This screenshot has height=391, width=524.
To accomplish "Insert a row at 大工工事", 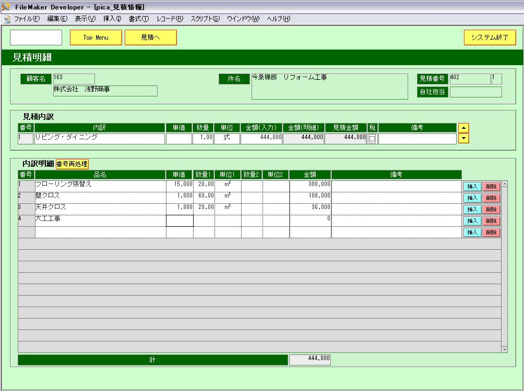I will 472,221.
